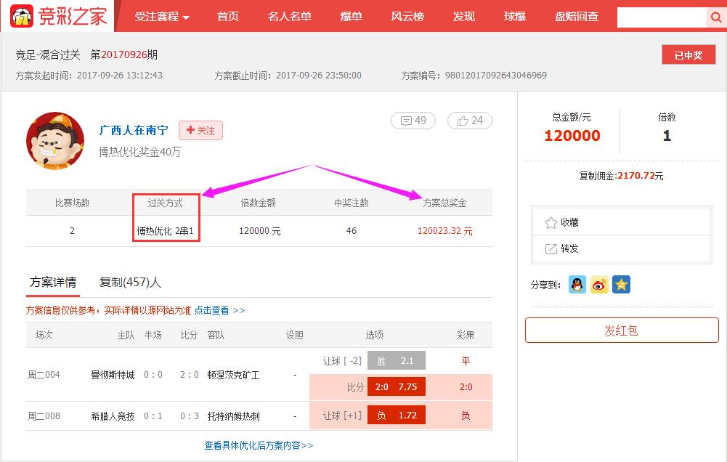This screenshot has width=727, height=462.
Task: Click the search input field
Action: click(x=661, y=16)
